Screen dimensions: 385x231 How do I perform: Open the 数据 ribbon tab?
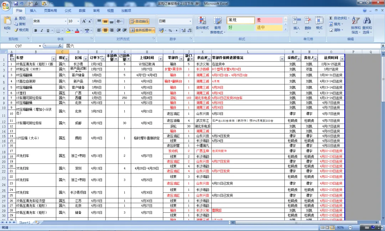coord(82,11)
